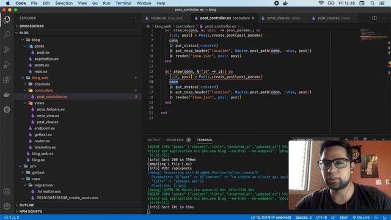The width and height of the screenshot is (391, 220).
Task: Click UTF-8 encoding in status bar
Action: point(321,218)
